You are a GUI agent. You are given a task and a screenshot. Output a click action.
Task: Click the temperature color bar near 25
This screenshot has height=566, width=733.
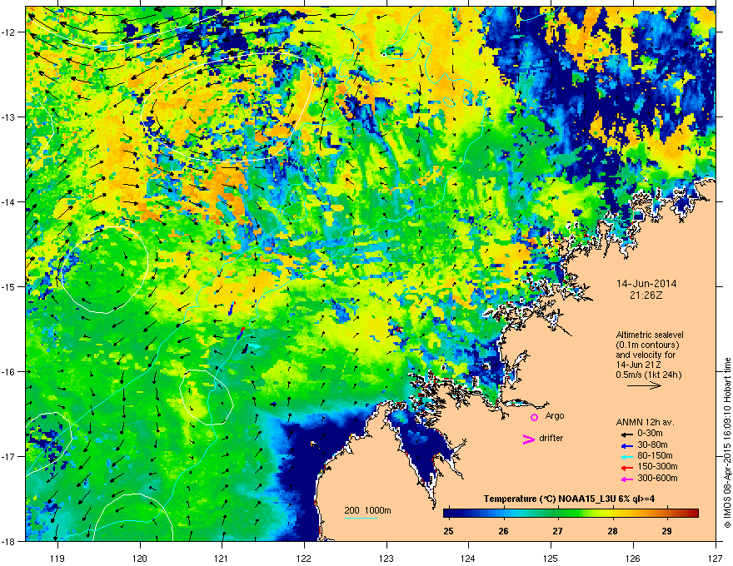tap(448, 514)
